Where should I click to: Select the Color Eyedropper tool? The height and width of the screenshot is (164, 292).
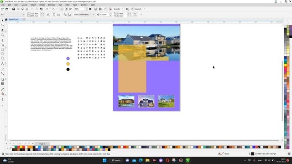[2, 89]
